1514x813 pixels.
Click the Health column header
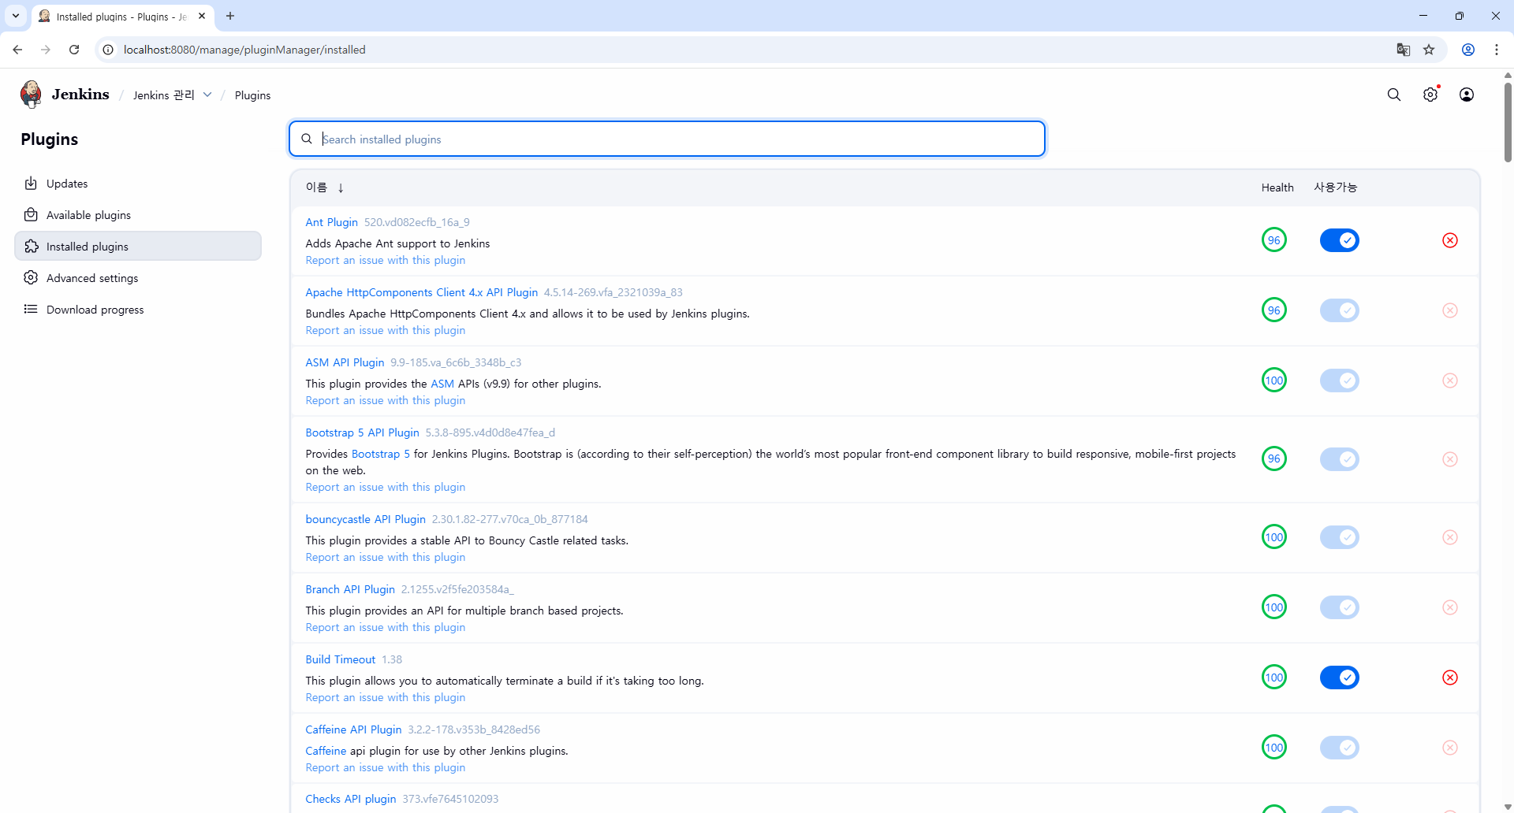coord(1277,187)
